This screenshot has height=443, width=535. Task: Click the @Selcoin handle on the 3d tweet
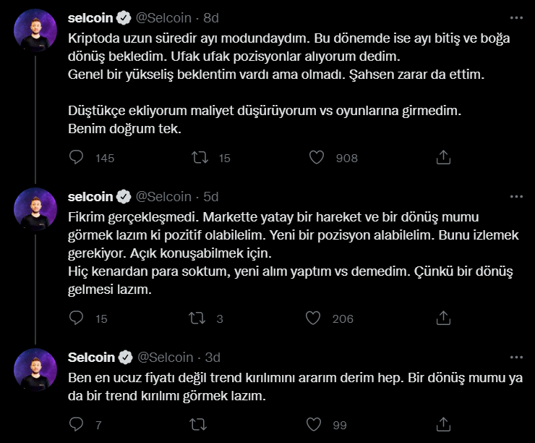[165, 357]
